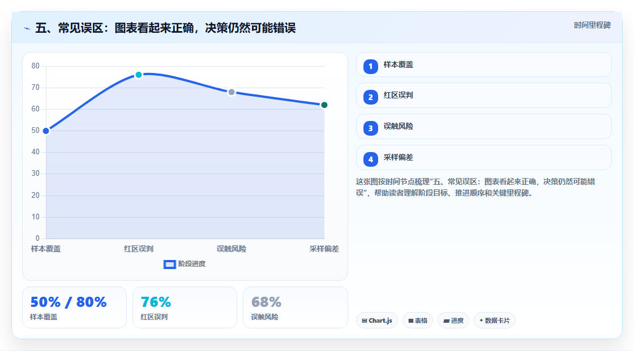Click the Chart.js tag

click(377, 320)
